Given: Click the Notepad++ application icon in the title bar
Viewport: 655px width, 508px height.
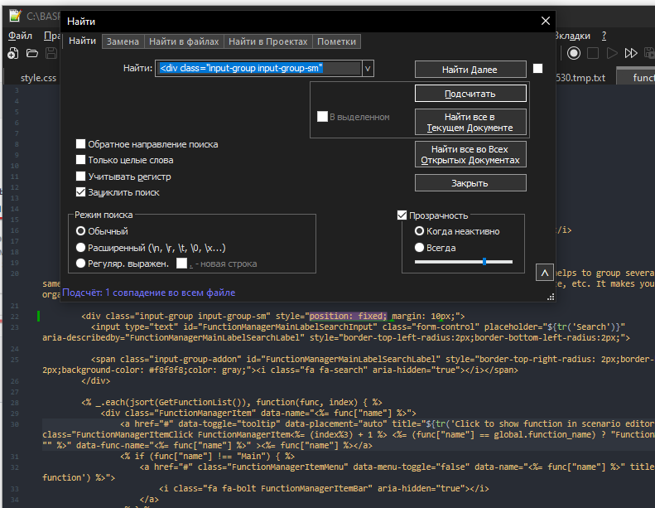Looking at the screenshot, I should point(14,16).
